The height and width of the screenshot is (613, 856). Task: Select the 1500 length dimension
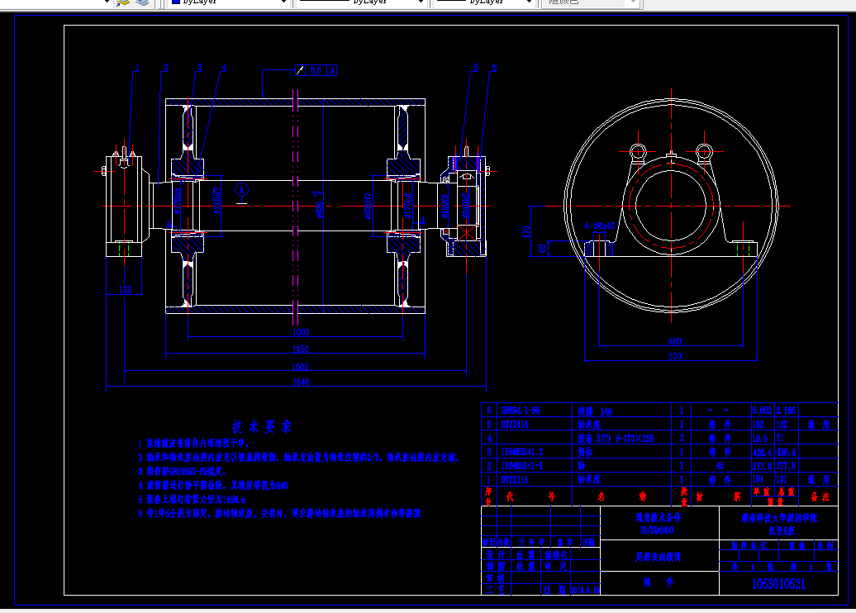click(300, 367)
